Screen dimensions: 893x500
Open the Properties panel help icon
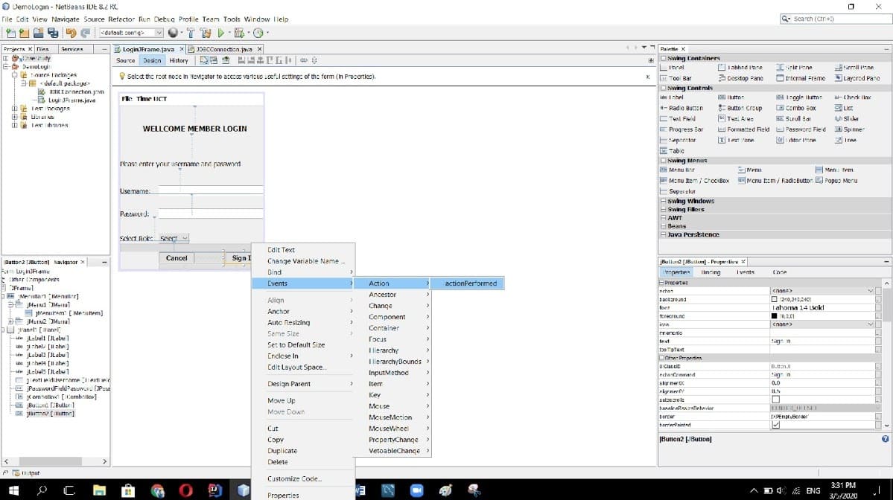[885, 439]
